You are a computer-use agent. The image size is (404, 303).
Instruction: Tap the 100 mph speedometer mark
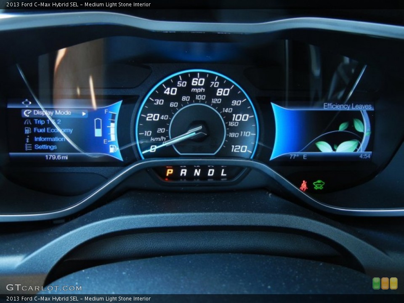coord(240,117)
